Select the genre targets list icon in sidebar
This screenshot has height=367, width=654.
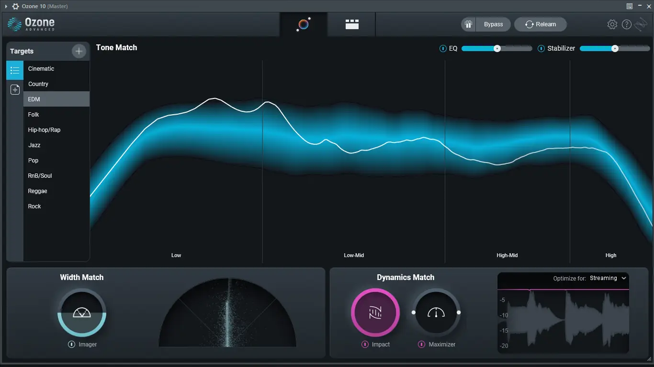[x=15, y=70]
